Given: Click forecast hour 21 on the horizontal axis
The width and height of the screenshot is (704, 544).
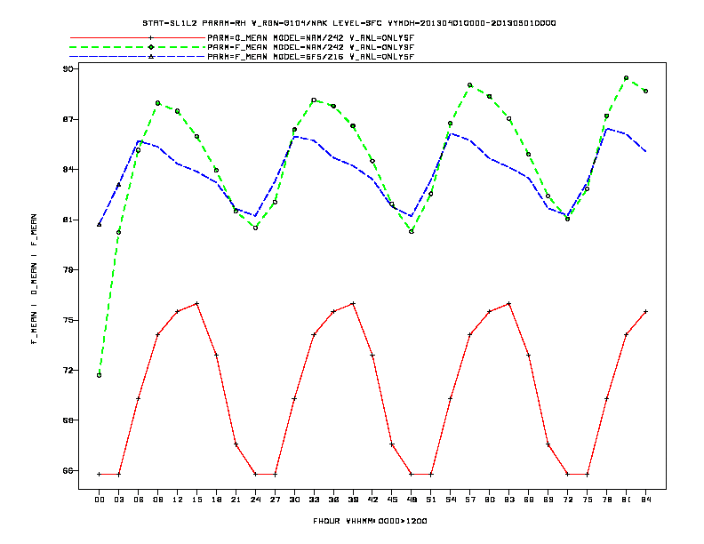Looking at the screenshot, I should click(x=236, y=500).
